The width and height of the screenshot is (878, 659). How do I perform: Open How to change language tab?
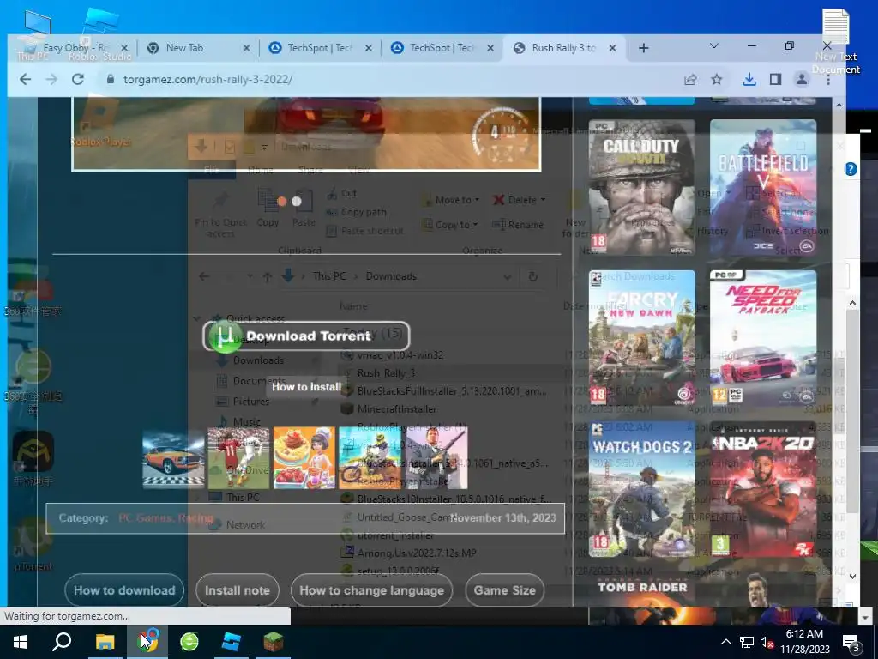(x=372, y=590)
